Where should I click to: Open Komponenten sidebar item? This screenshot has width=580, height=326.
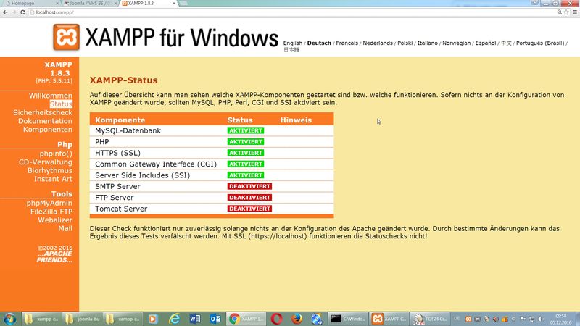click(x=48, y=130)
